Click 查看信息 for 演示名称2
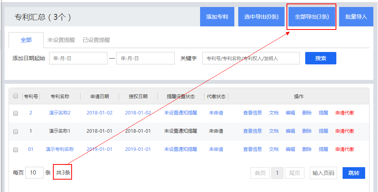Viewport: 378px width, 192px height. (x=252, y=113)
